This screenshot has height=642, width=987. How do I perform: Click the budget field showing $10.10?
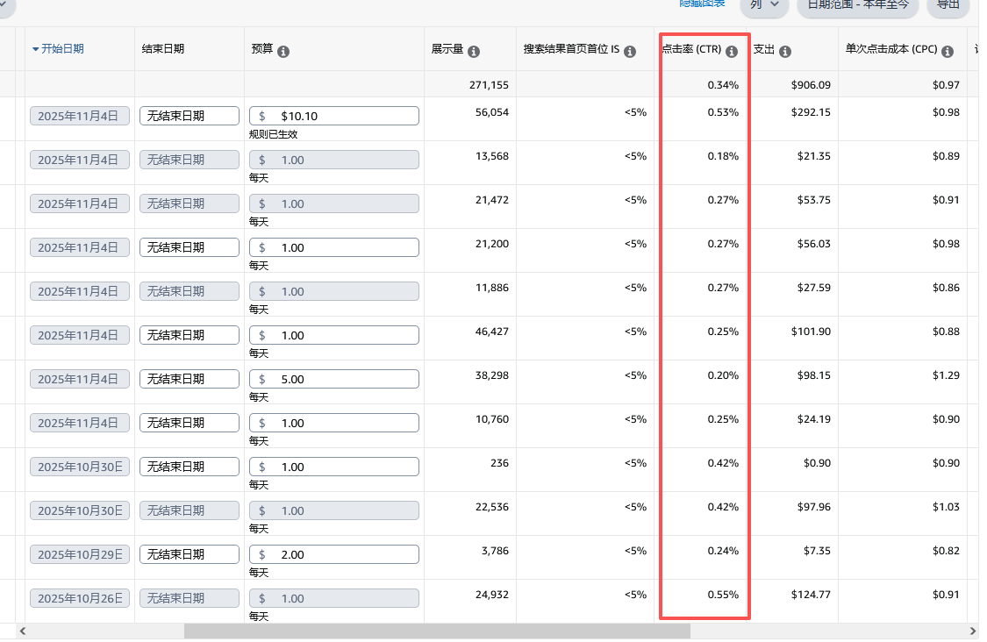333,116
